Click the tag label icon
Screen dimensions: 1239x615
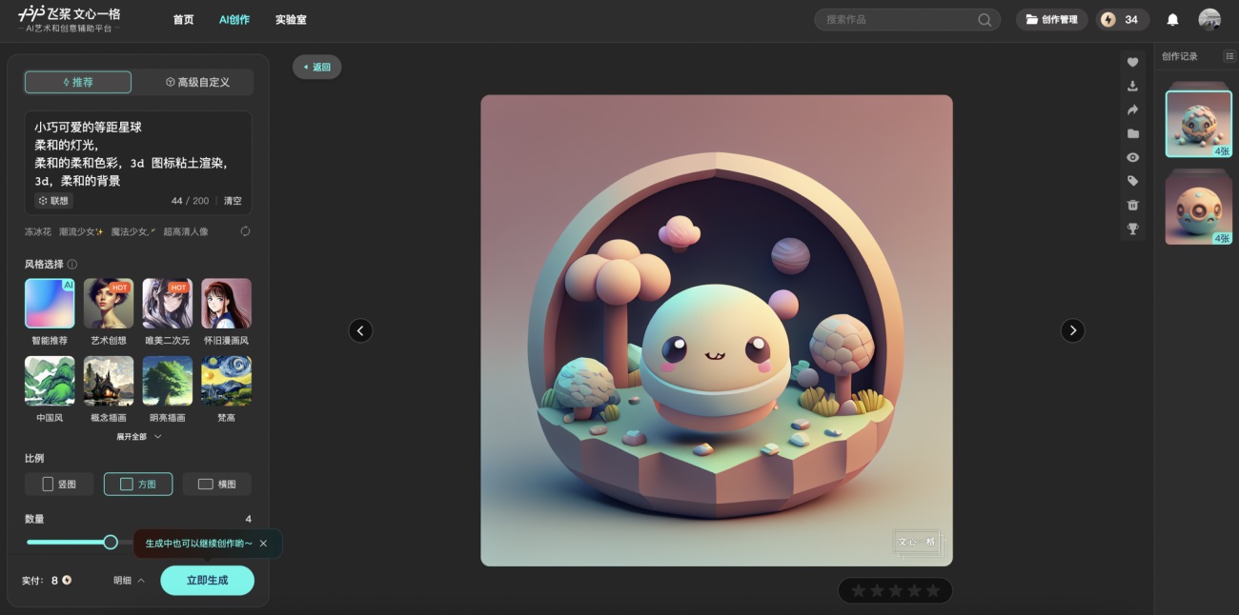click(1132, 181)
